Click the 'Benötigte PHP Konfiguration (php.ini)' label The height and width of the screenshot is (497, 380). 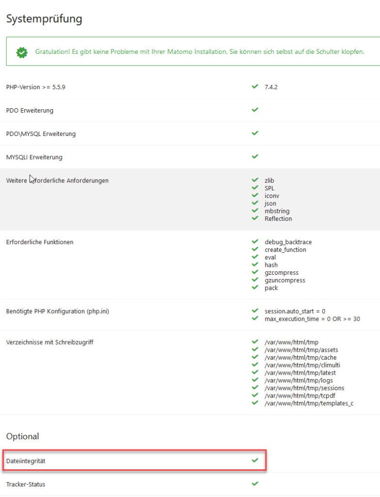(x=57, y=311)
